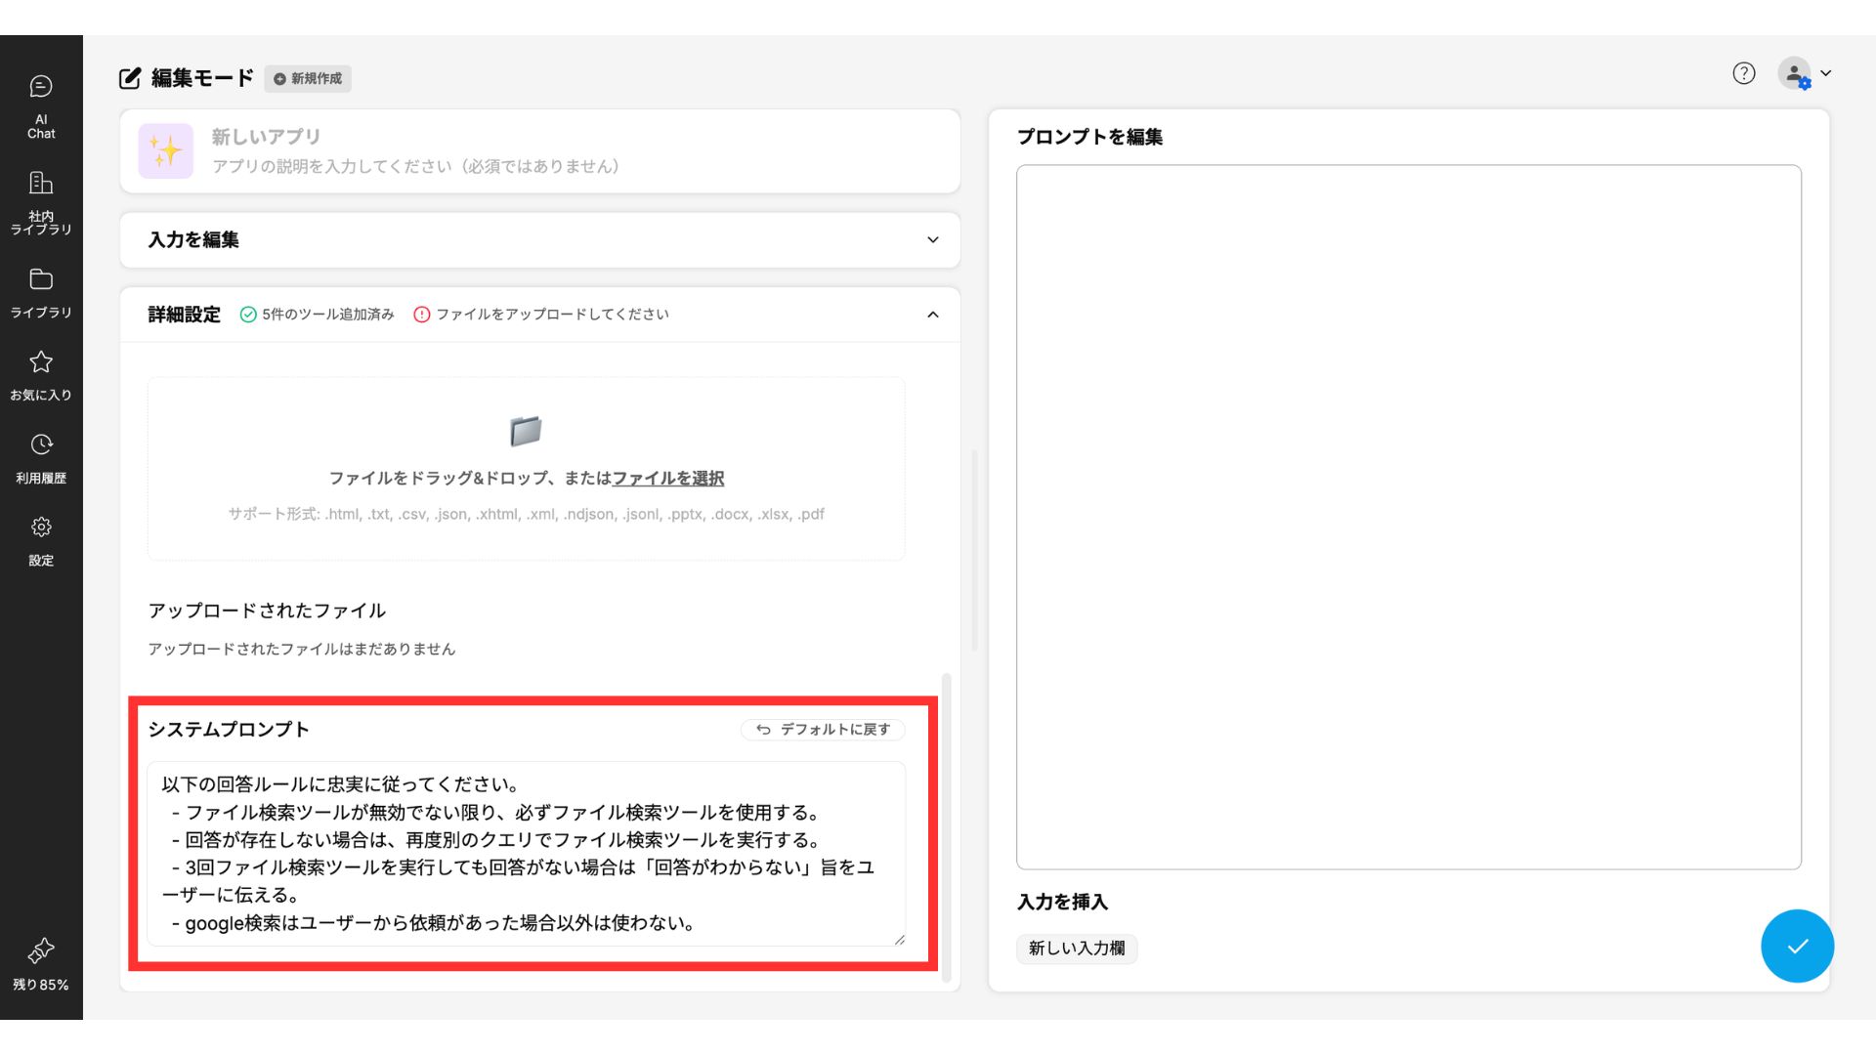The height and width of the screenshot is (1055, 1876).
Task: Insert the 新しい入力欄 chip
Action: [x=1076, y=949]
